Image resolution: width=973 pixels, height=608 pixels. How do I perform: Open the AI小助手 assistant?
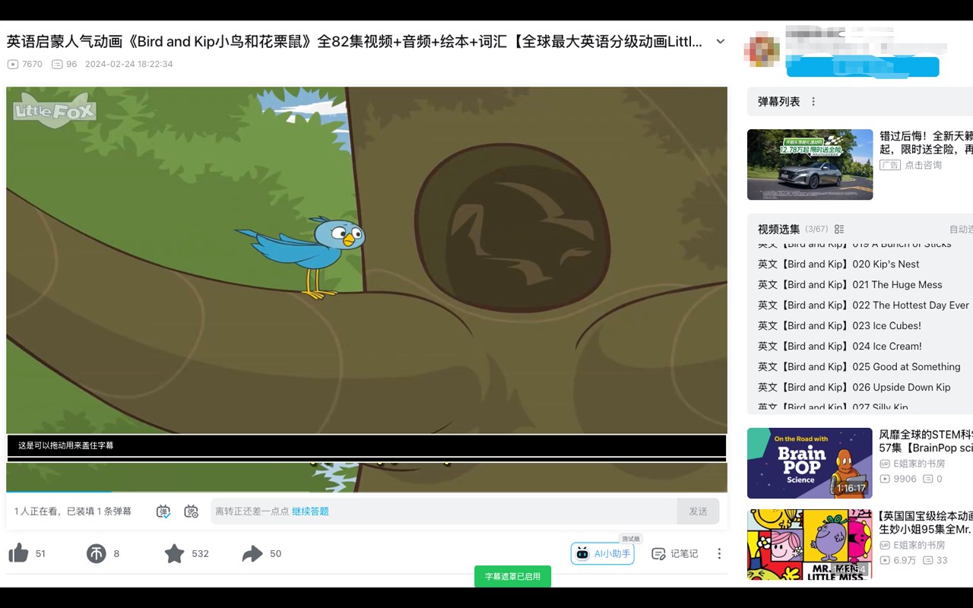tap(602, 553)
